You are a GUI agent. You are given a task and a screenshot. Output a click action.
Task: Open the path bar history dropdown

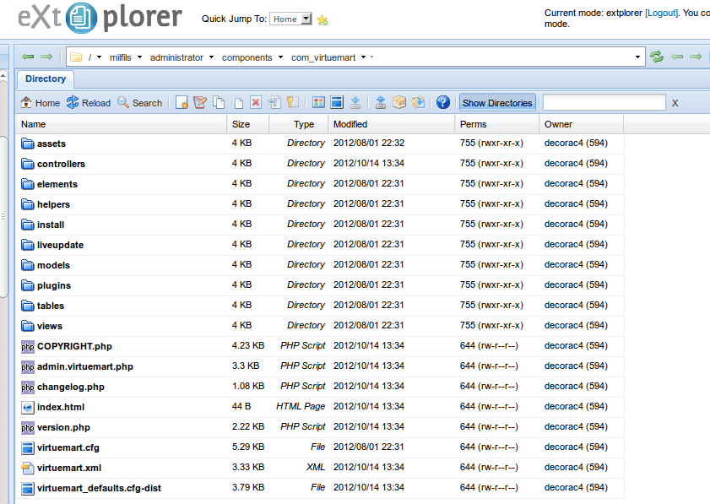pyautogui.click(x=637, y=57)
